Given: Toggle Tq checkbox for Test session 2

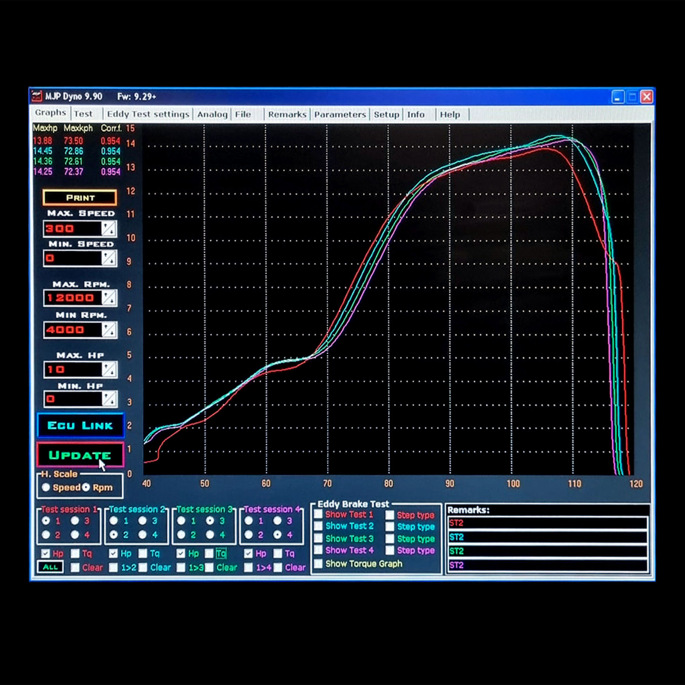Looking at the screenshot, I should pos(143,553).
